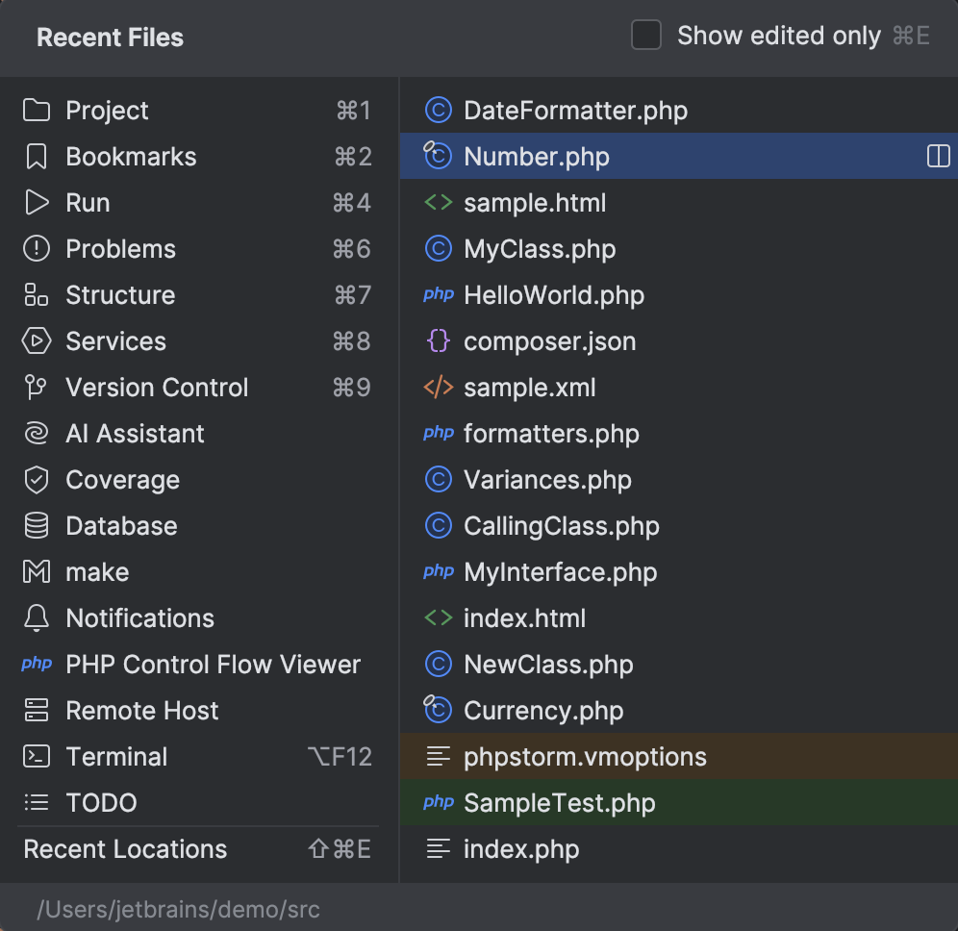Enable the Show edited only checkbox

tap(645, 35)
